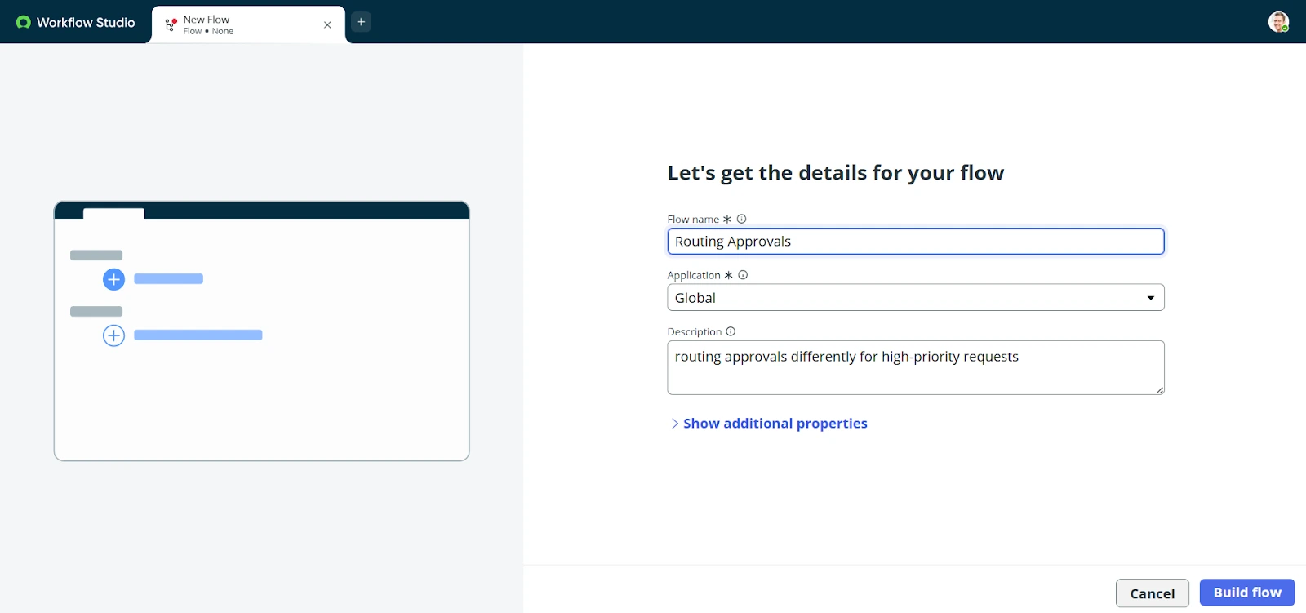Click the Description text area
The height and width of the screenshot is (613, 1306).
click(x=914, y=367)
